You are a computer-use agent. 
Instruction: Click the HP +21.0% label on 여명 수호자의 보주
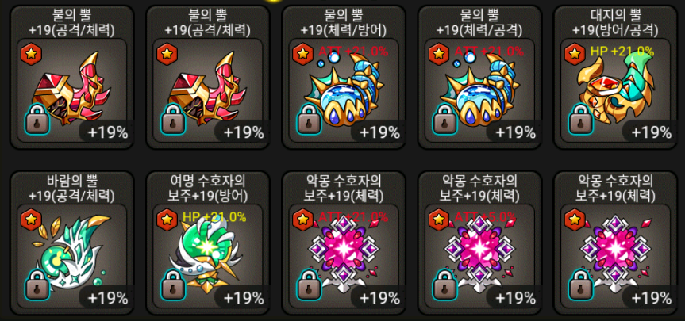point(214,216)
